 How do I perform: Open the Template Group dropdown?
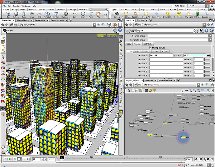click(210, 40)
